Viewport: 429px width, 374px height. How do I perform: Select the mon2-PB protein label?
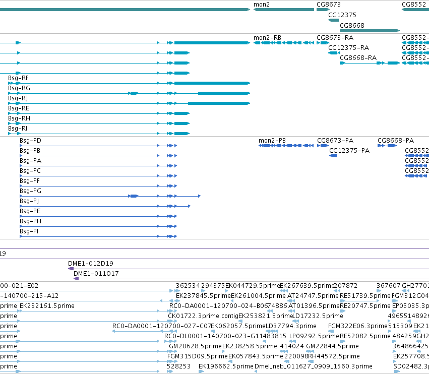[x=272, y=141]
